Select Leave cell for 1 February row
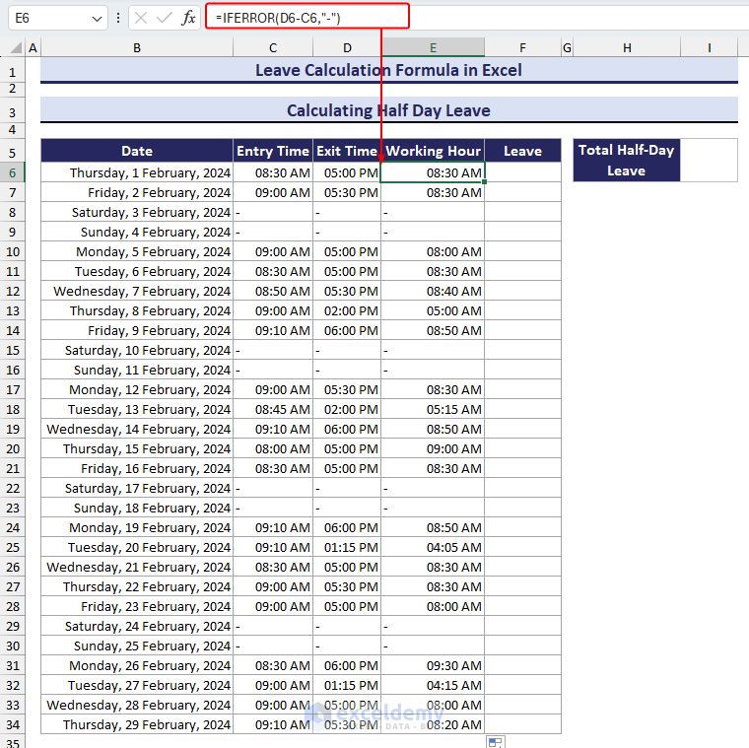This screenshot has width=749, height=748. point(522,172)
